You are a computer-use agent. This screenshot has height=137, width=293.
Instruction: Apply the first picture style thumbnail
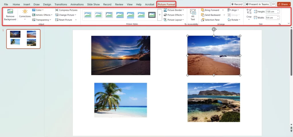coord(88,15)
